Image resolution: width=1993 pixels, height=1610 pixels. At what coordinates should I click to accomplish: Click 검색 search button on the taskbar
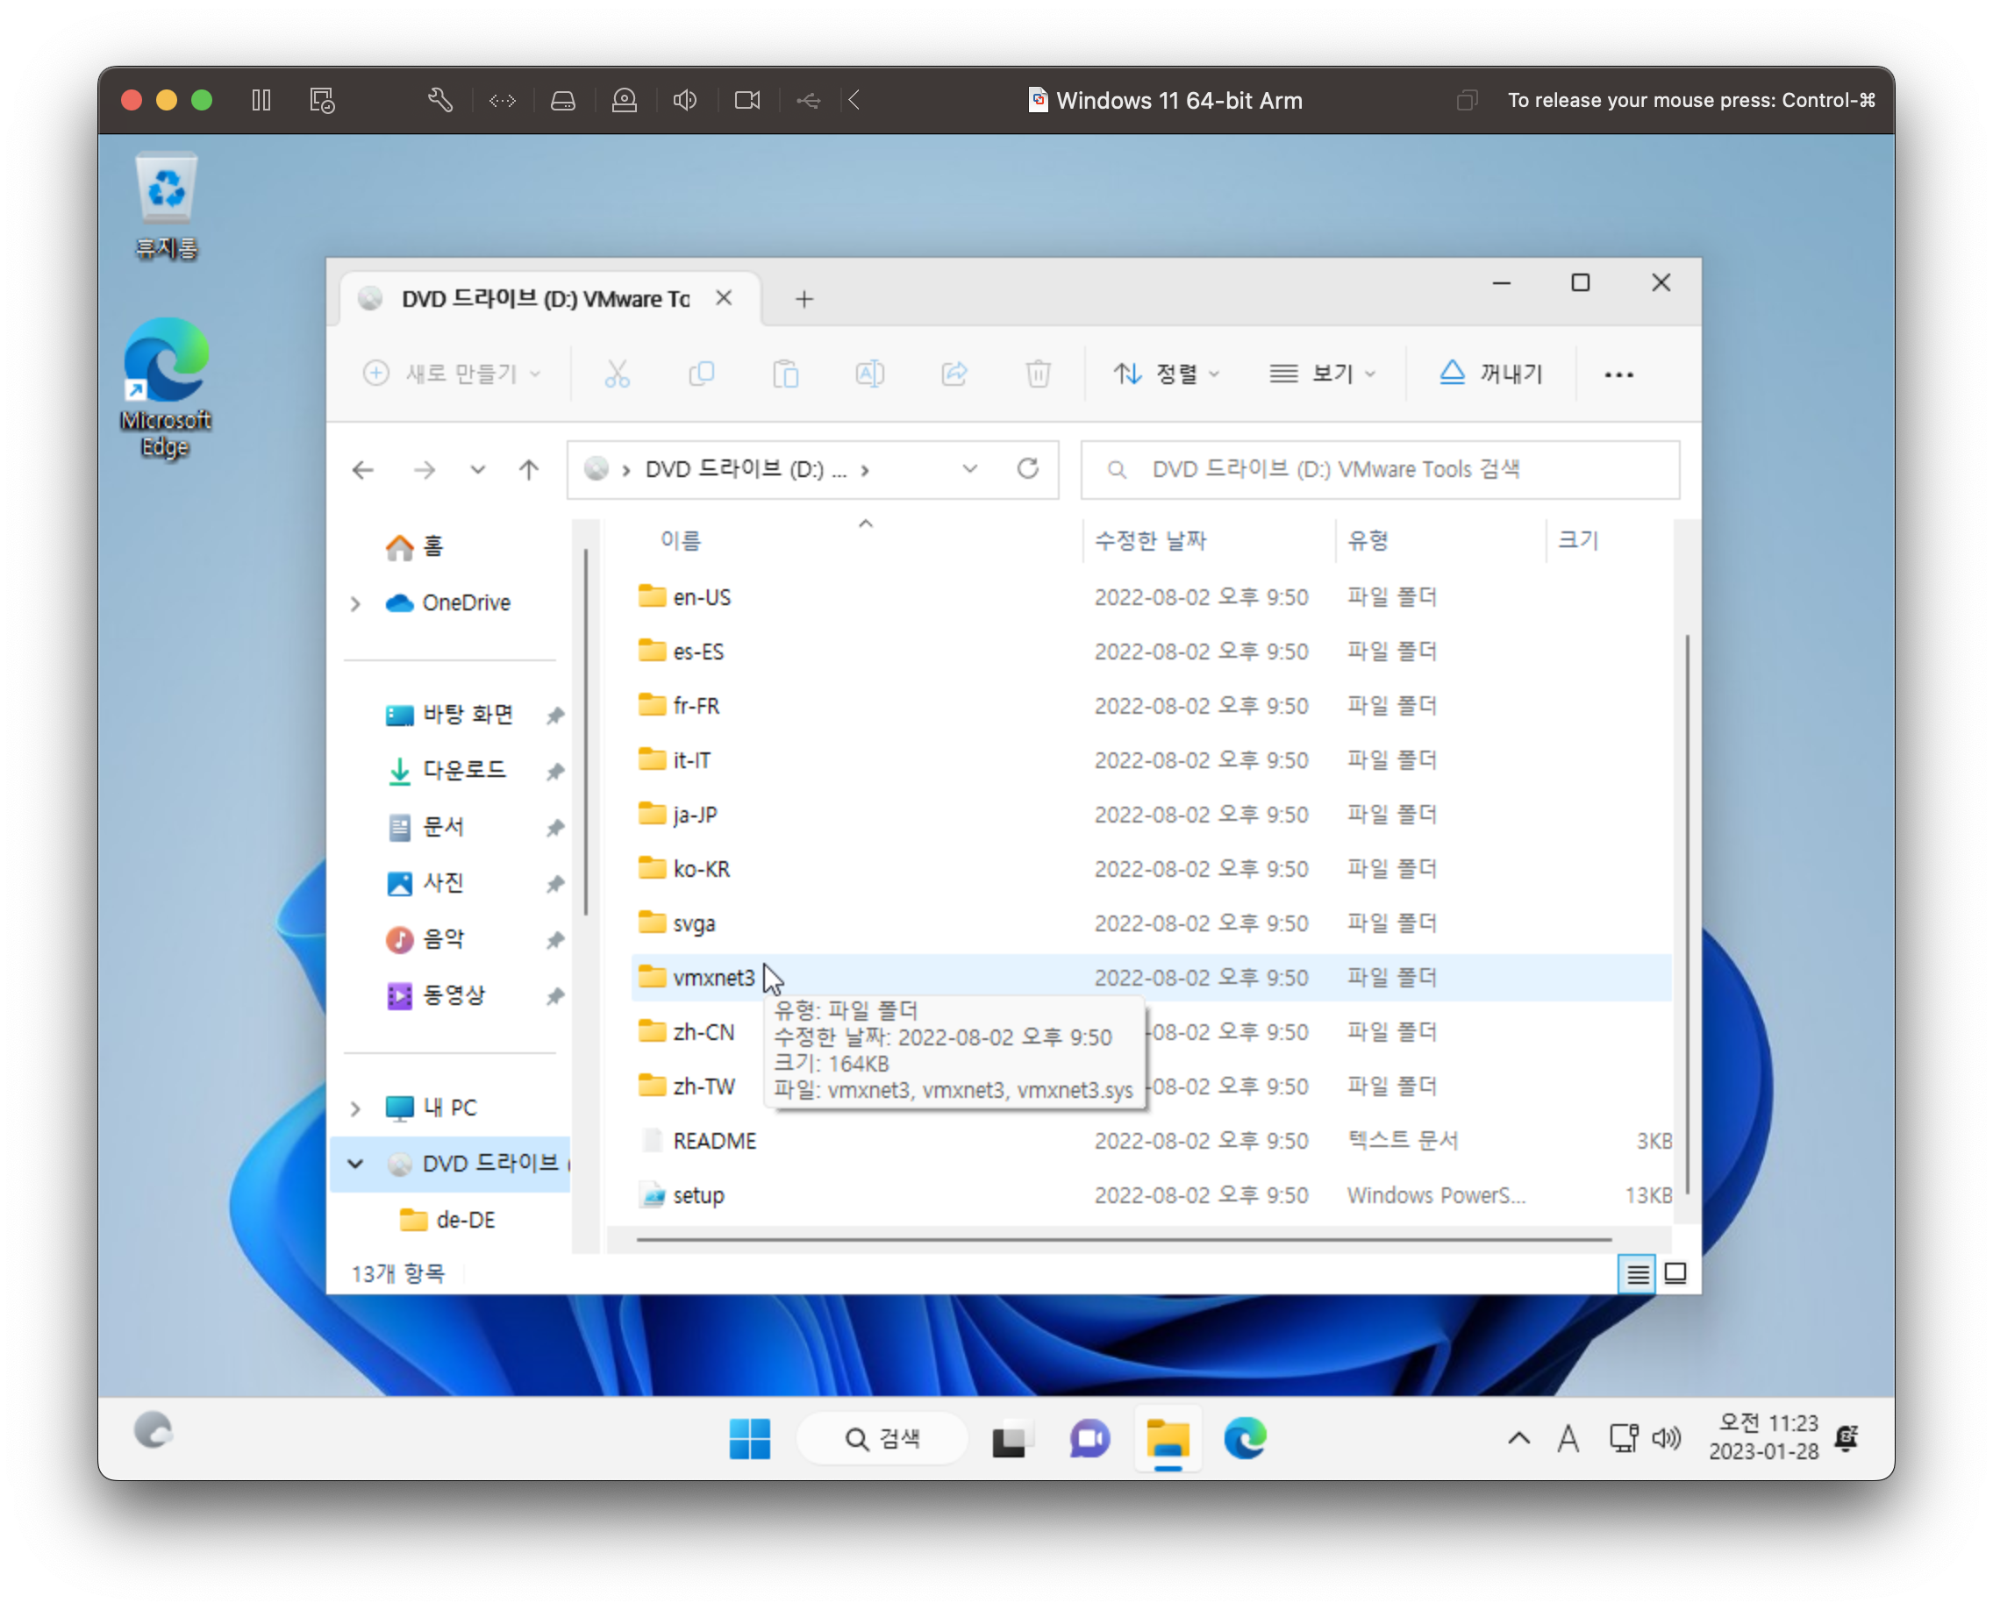(x=882, y=1438)
